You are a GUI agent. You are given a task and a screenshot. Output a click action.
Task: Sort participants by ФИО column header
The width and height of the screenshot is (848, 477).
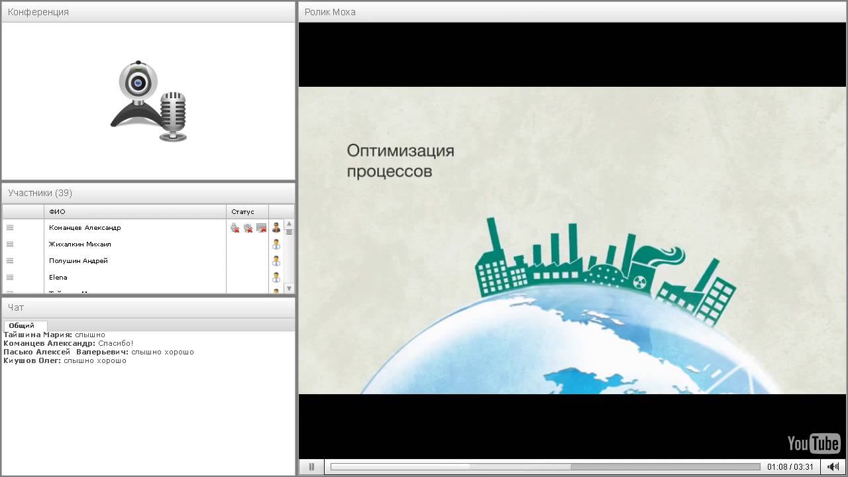[135, 211]
